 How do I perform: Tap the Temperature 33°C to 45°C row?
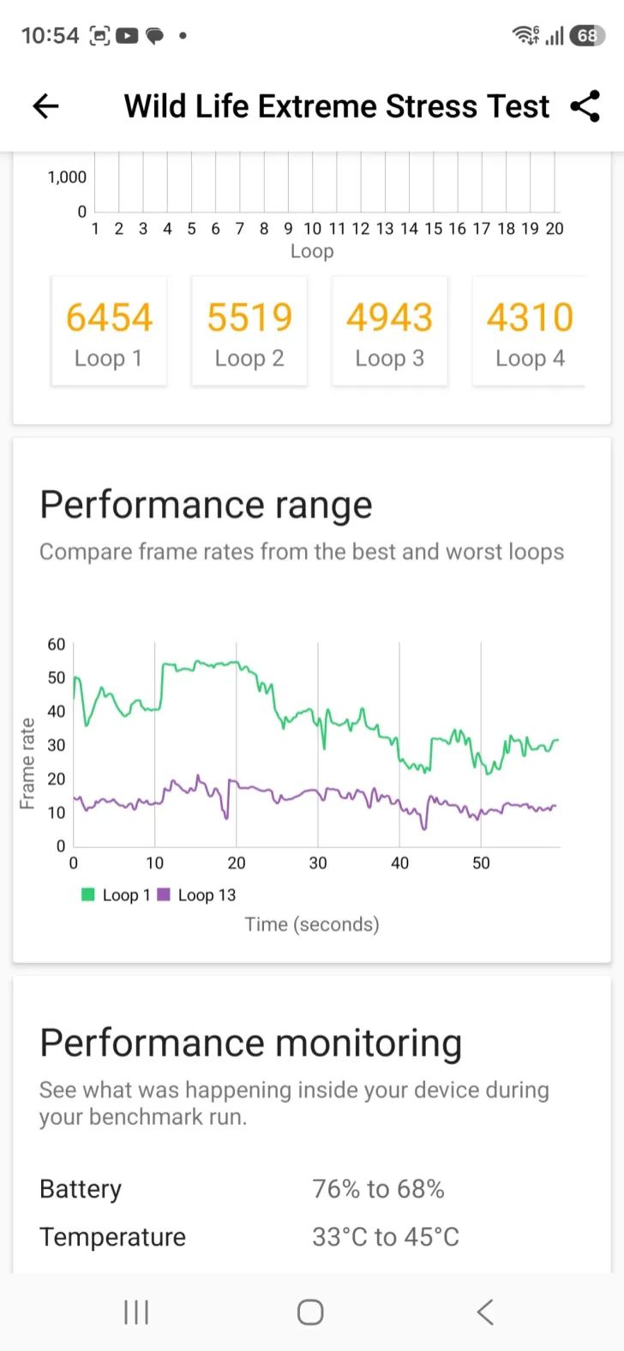[249, 1237]
